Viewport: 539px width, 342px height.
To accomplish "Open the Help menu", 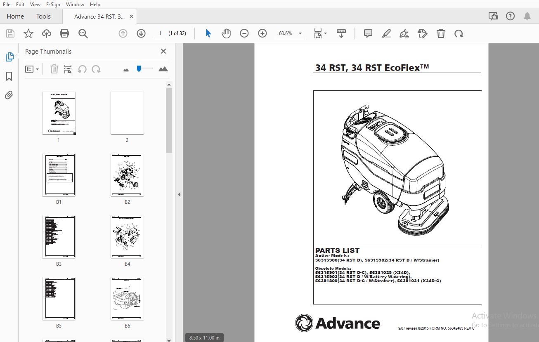I will 95,4.
